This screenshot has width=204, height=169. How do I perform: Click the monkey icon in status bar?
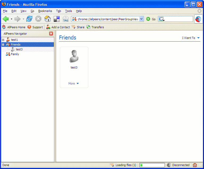point(195,165)
